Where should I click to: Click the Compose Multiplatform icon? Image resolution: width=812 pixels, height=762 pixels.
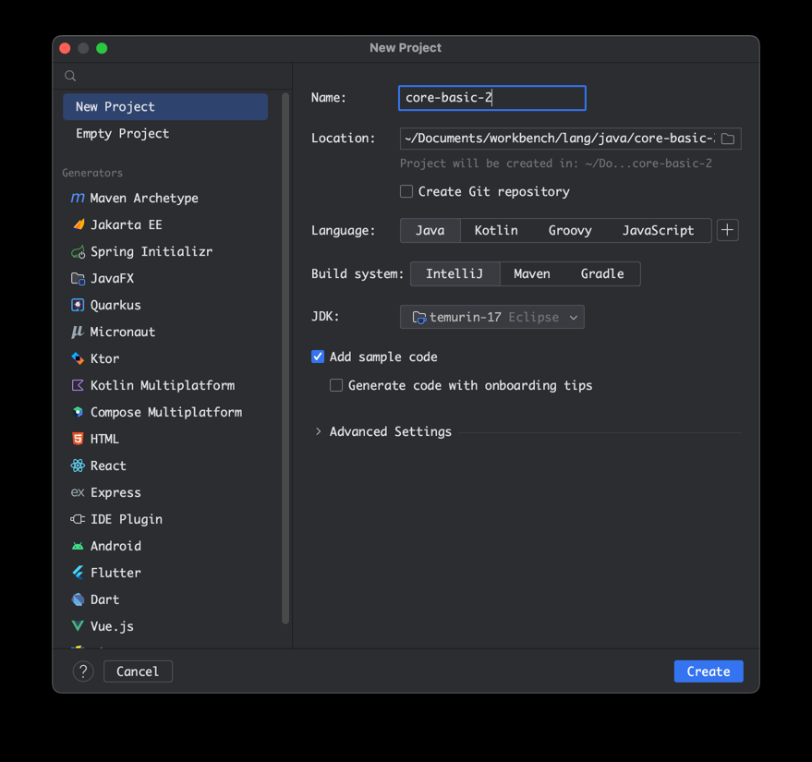(x=78, y=412)
